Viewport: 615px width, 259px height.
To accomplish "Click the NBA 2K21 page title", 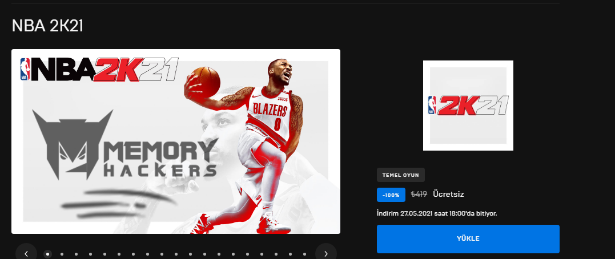I will 47,26.
